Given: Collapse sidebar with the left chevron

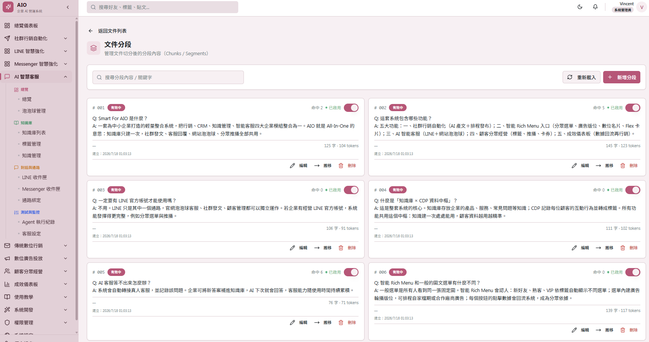Looking at the screenshot, I should point(68,7).
